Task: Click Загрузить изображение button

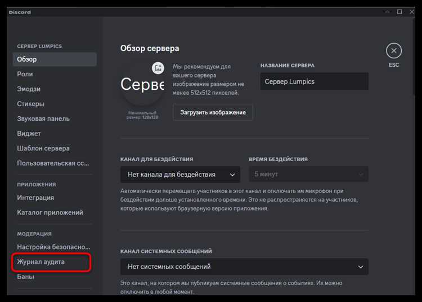Action: point(213,112)
